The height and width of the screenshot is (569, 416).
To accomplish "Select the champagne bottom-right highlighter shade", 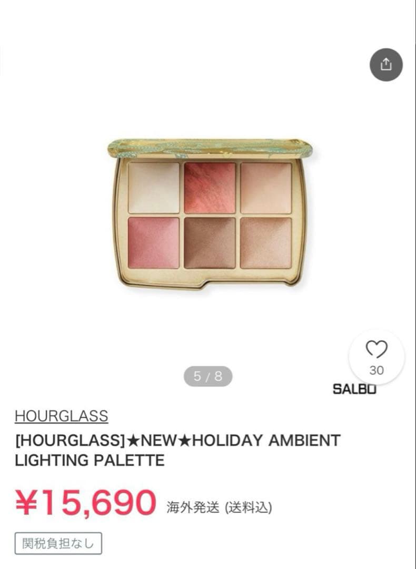I will (x=266, y=243).
